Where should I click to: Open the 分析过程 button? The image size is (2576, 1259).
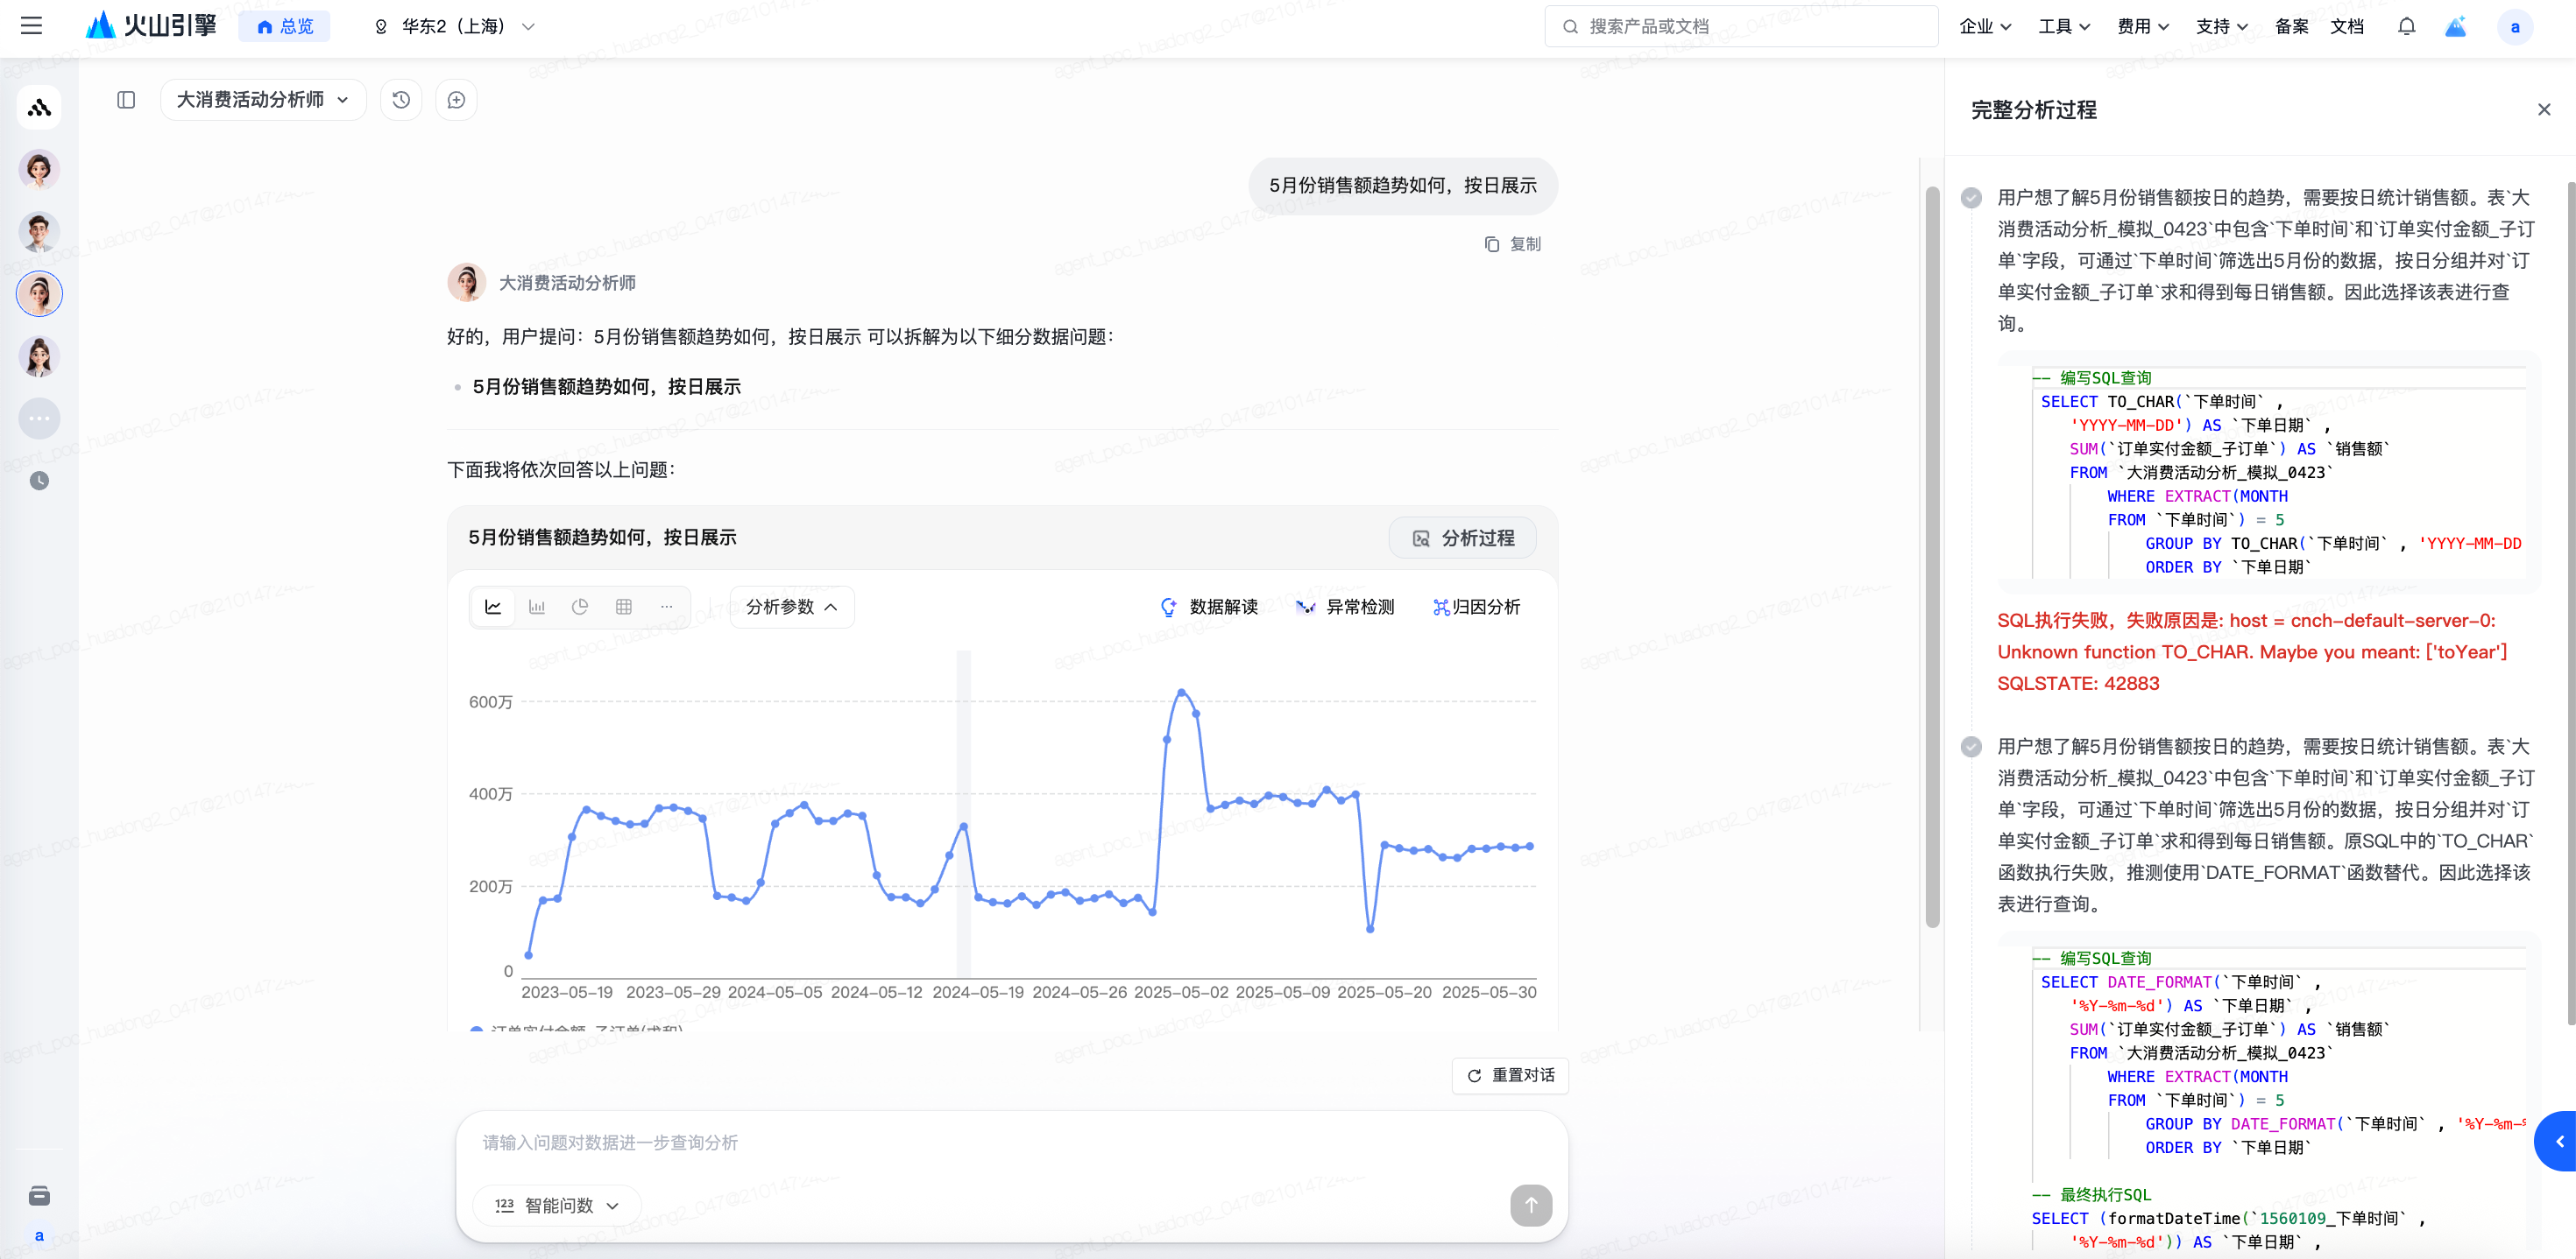click(1463, 538)
